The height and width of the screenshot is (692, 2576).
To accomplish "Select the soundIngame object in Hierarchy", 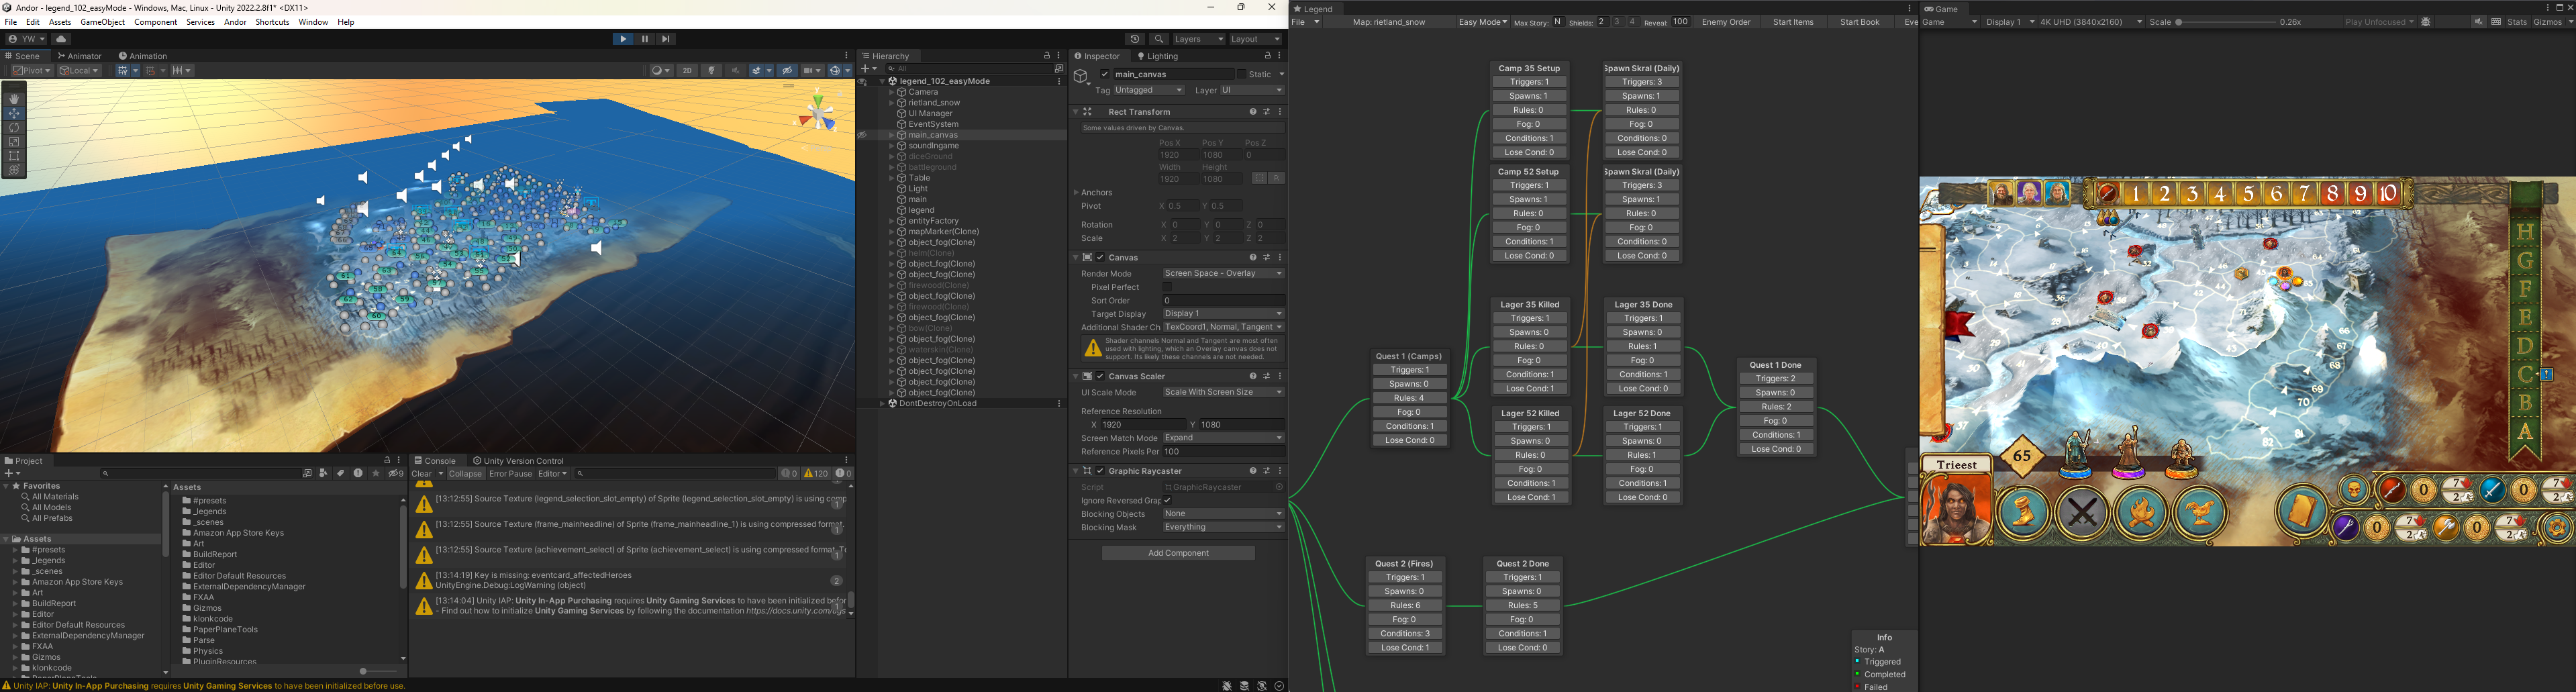I will tap(933, 146).
